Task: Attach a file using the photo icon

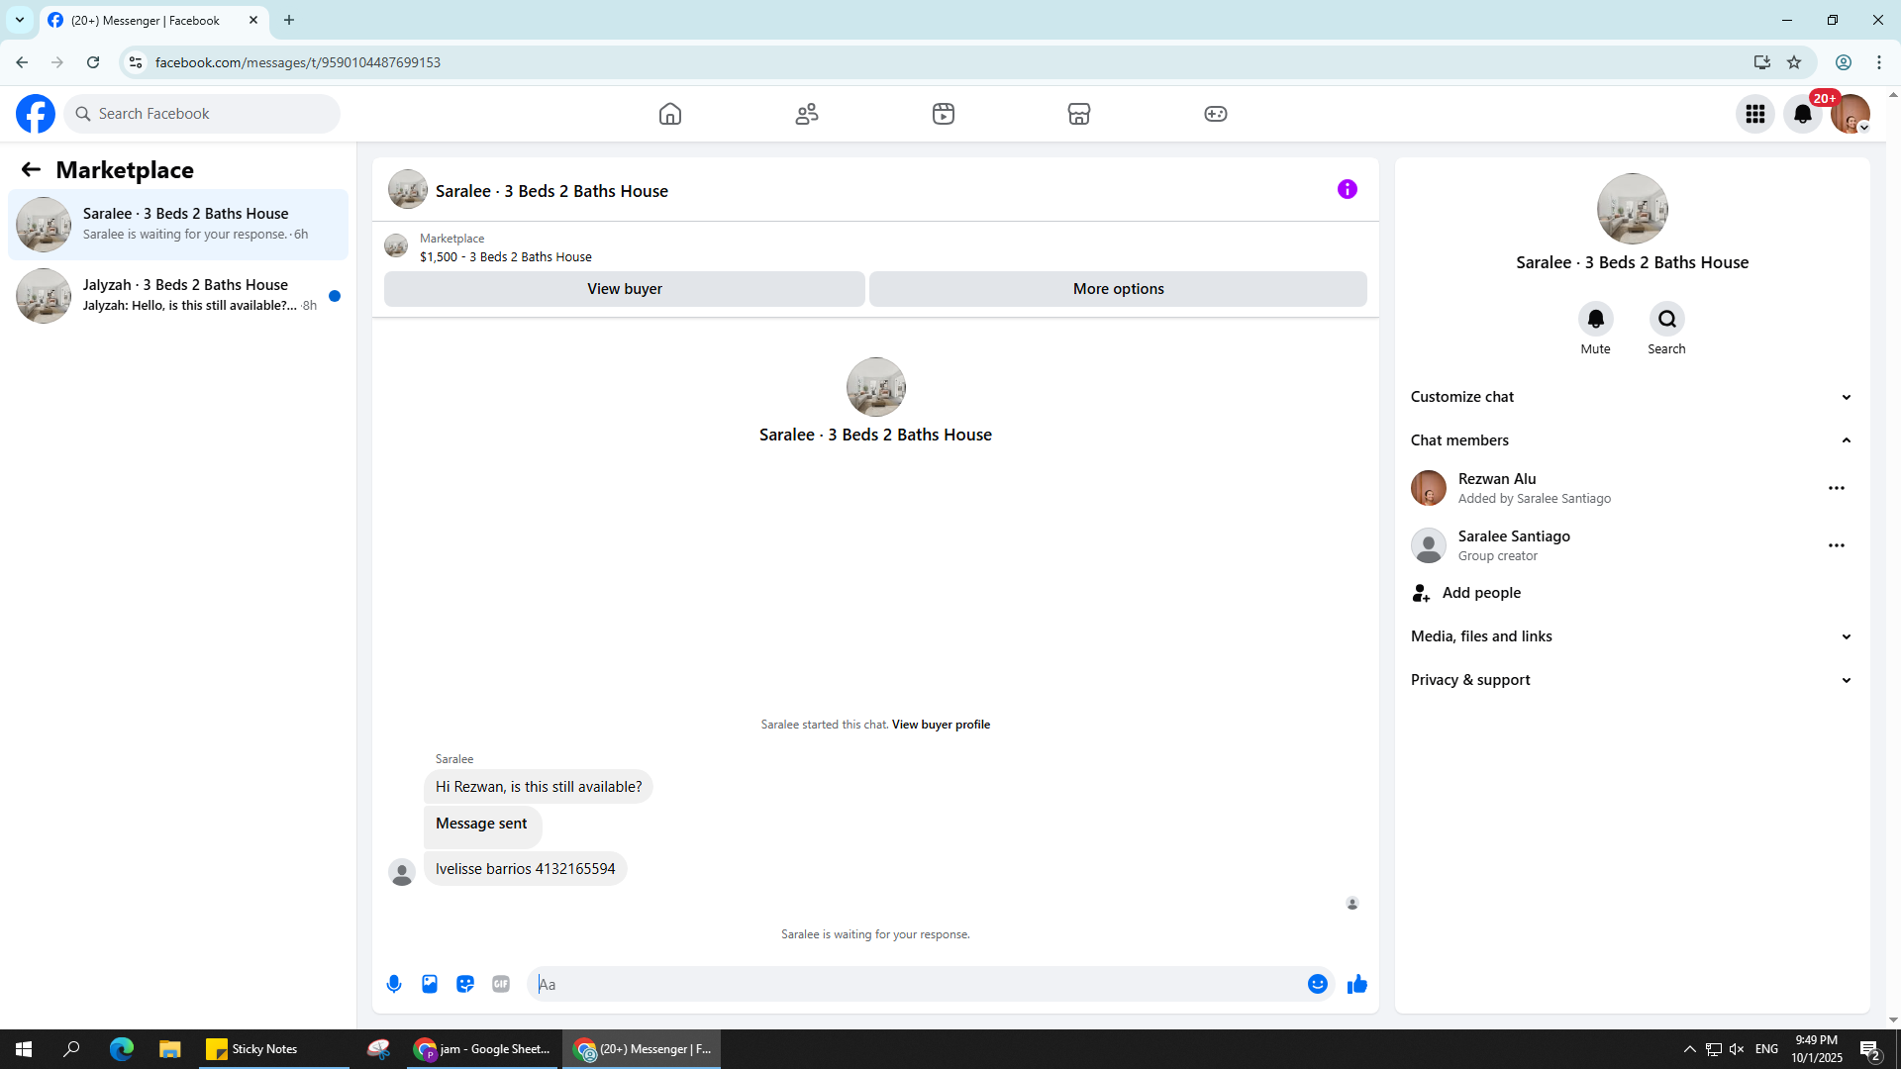Action: 430,984
